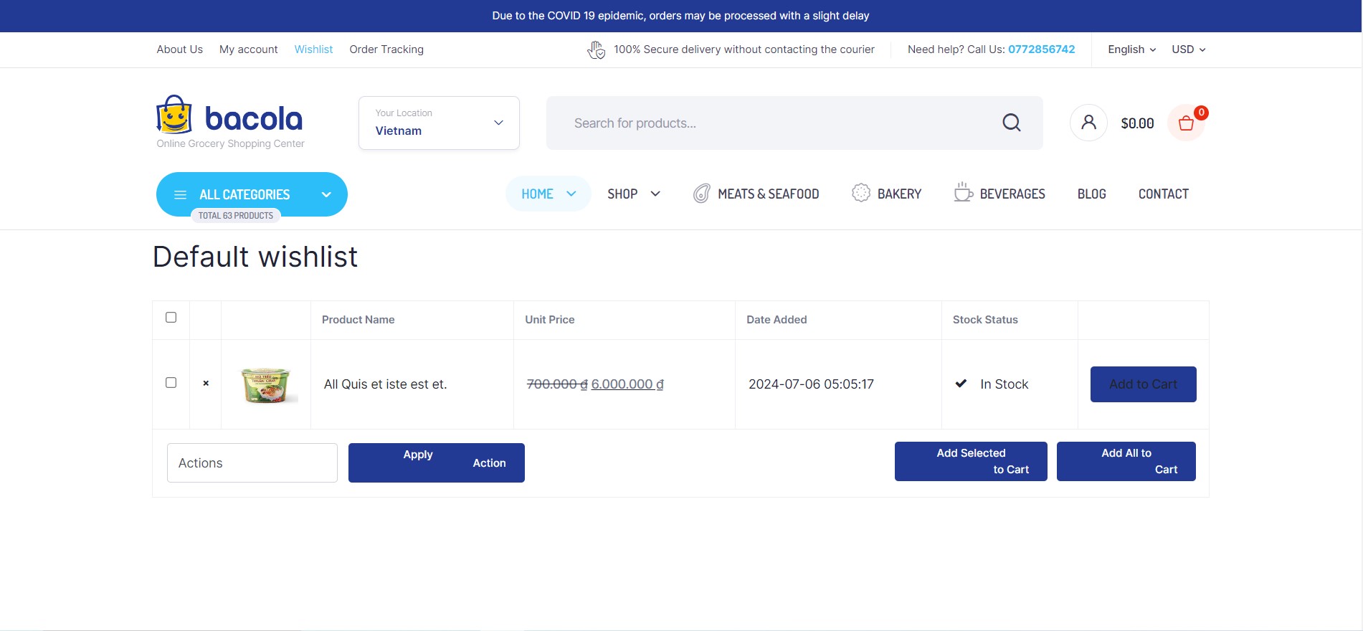Click the Order Tracking link

(386, 49)
